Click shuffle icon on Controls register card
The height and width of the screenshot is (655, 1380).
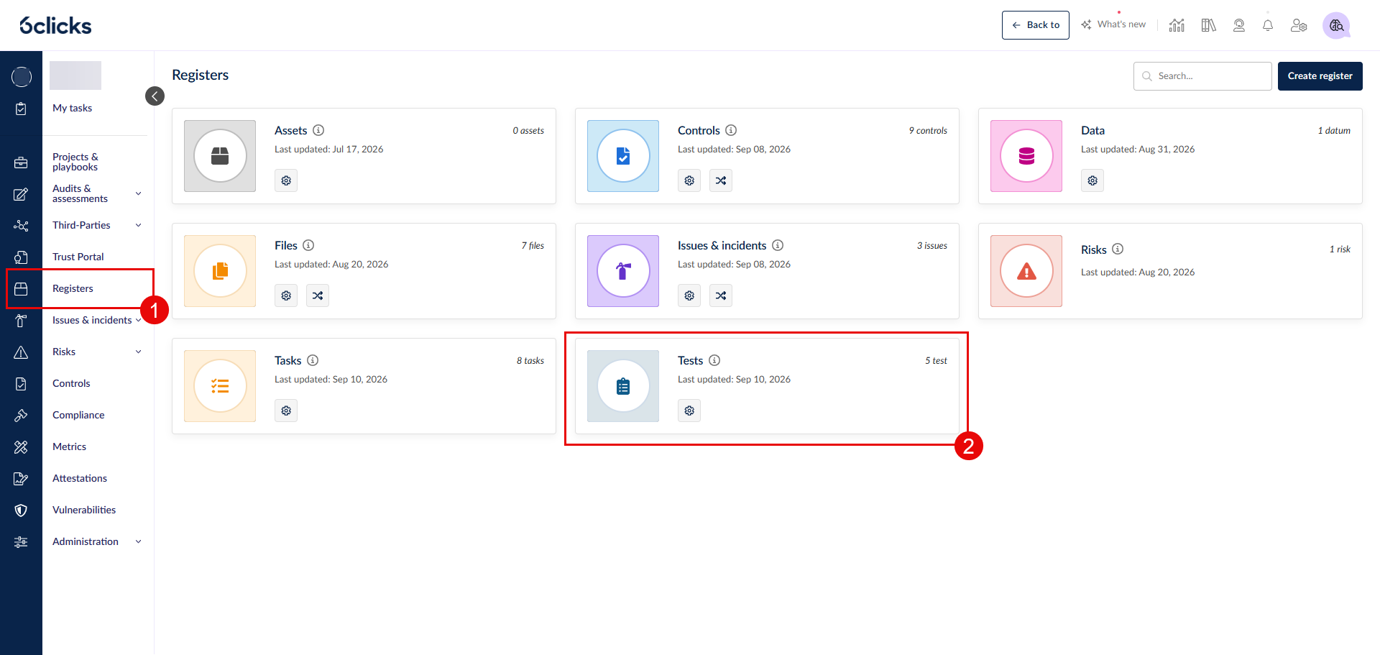[x=721, y=180]
